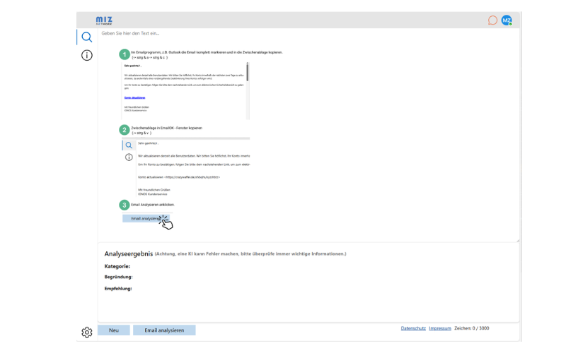Click the blue 'Konto aktualisieren' link in step 1 image

(134, 97)
